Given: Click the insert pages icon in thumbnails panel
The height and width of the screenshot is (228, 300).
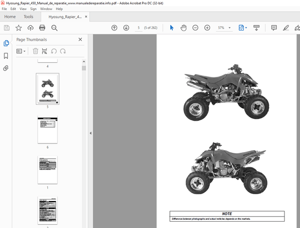Looking at the screenshot, I should tap(45, 51).
